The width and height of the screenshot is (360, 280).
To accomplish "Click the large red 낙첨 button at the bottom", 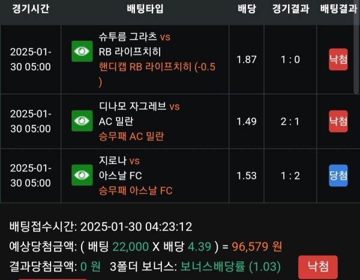I will (318, 267).
